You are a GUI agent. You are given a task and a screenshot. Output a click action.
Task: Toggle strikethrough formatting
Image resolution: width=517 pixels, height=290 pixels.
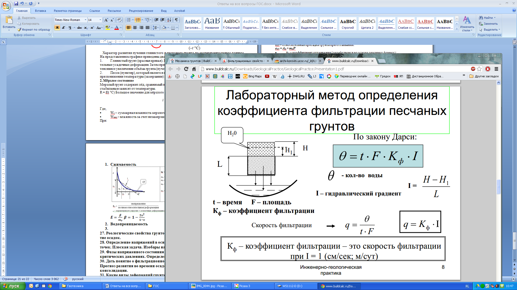pos(79,28)
